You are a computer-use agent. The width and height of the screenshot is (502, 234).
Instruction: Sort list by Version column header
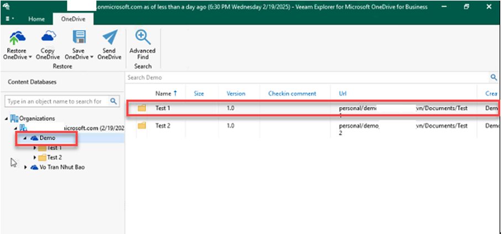(236, 94)
